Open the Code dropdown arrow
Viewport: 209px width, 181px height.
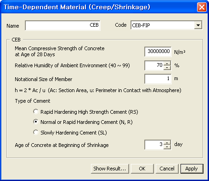pyautogui.click(x=198, y=25)
